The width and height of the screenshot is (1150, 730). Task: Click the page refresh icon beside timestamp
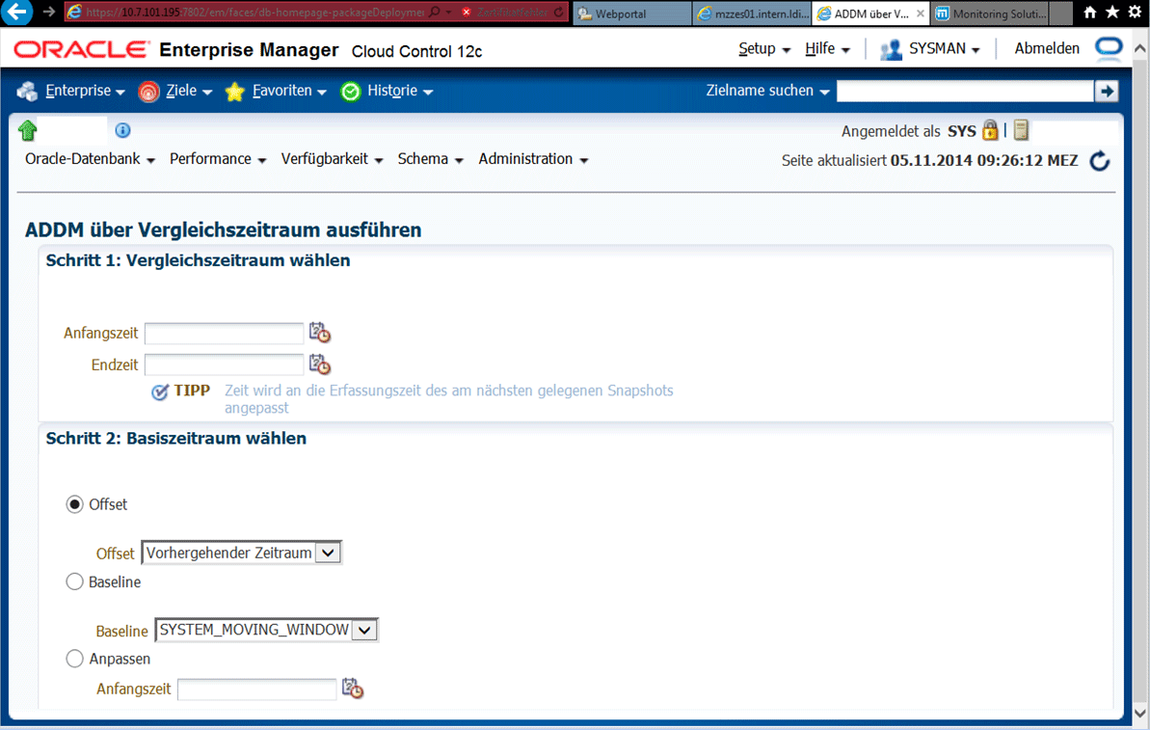(x=1099, y=161)
